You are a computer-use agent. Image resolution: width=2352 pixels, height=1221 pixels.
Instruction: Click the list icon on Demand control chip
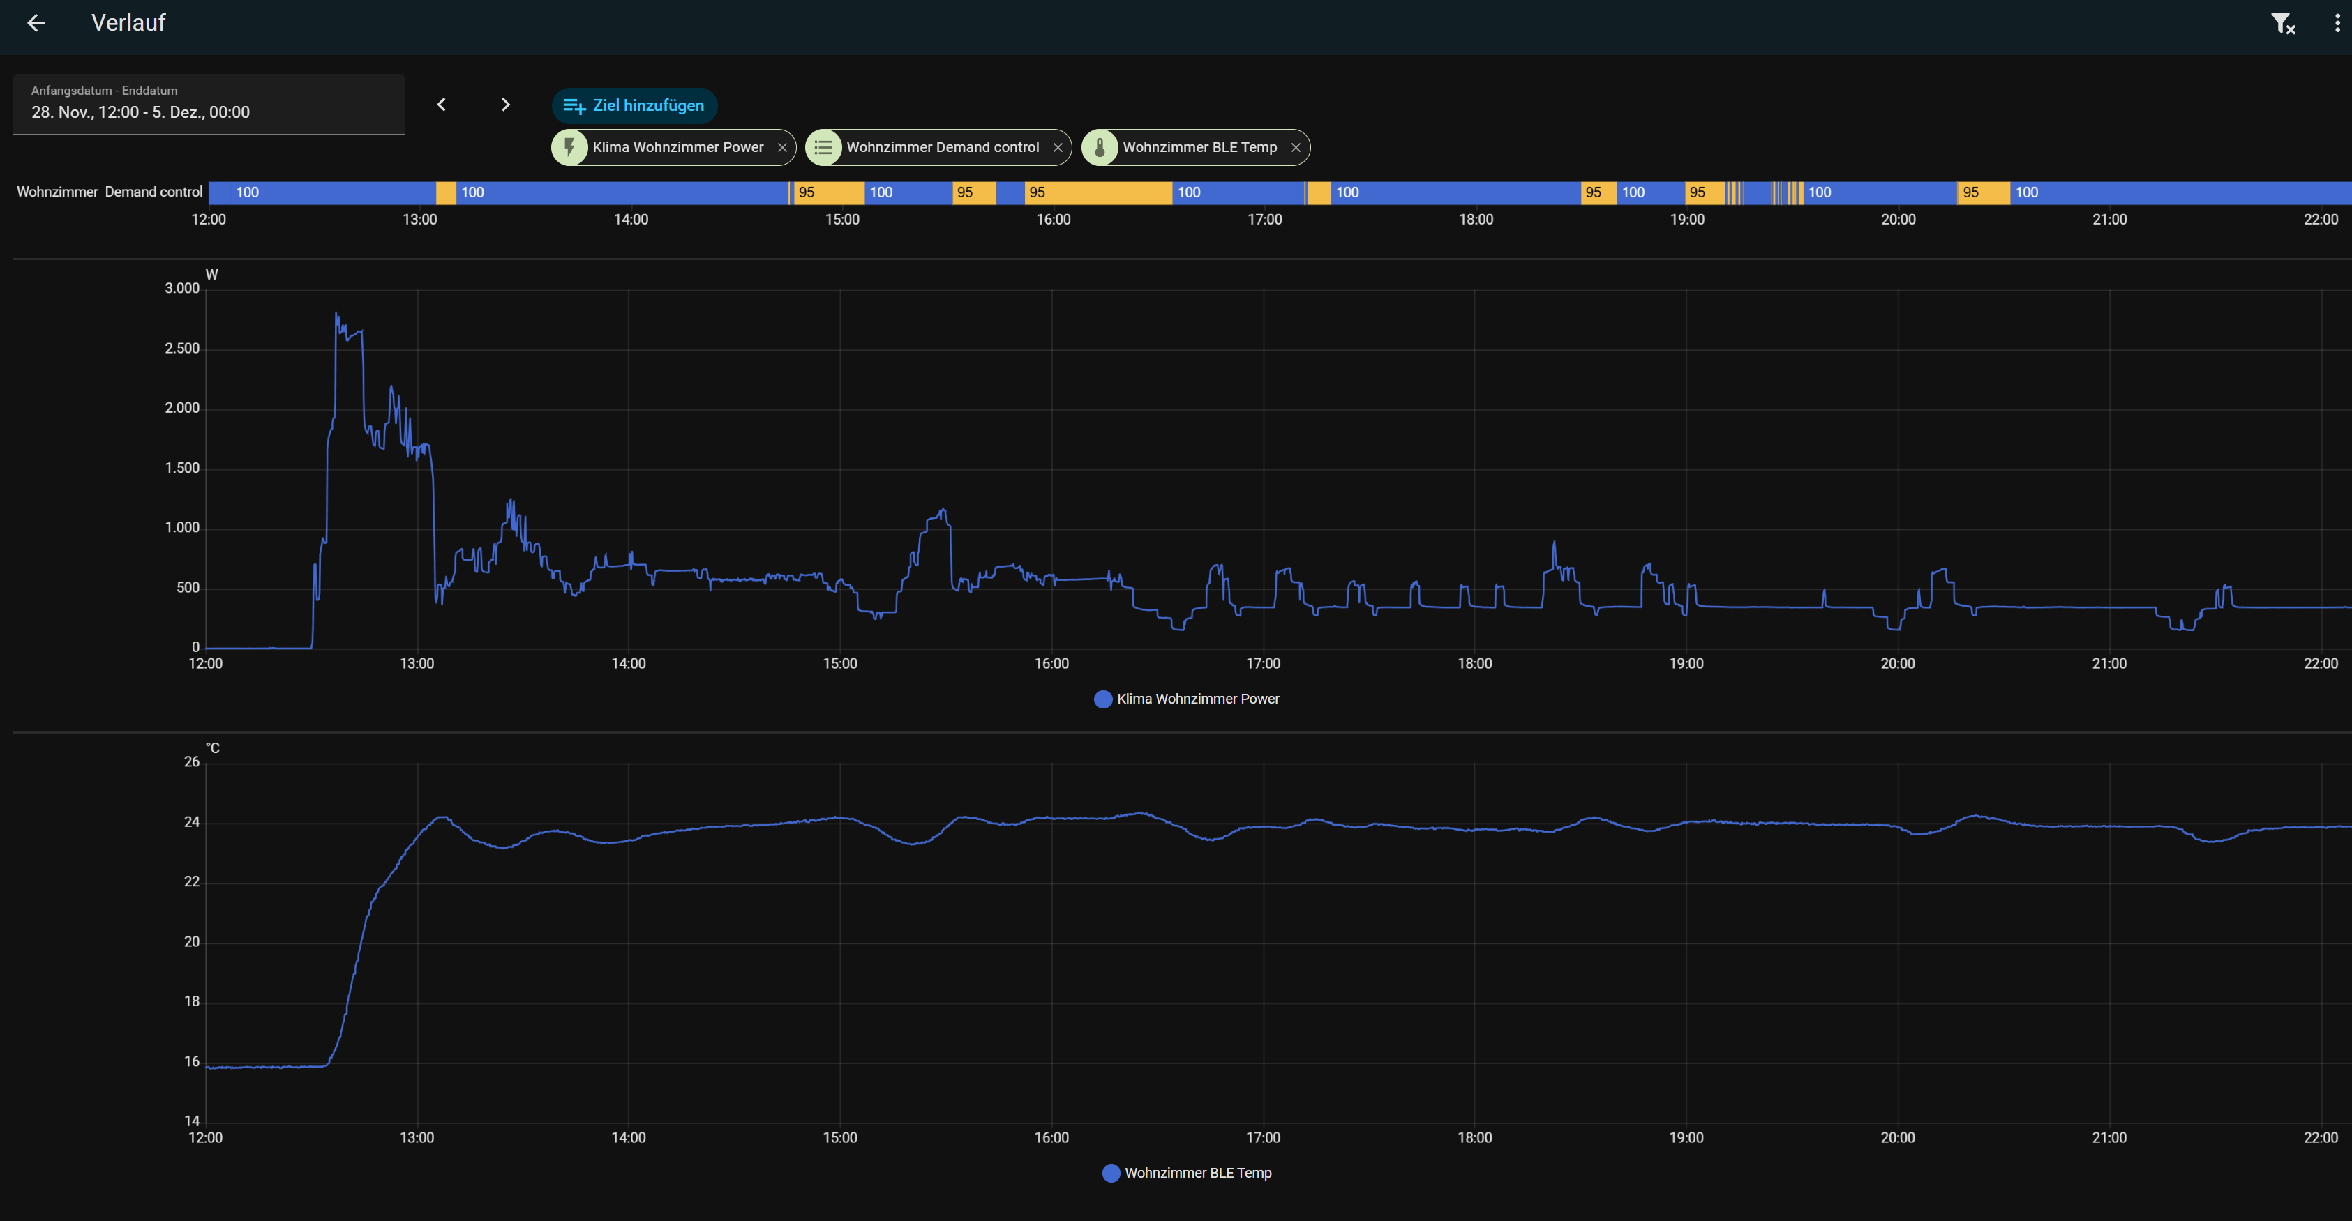823,148
